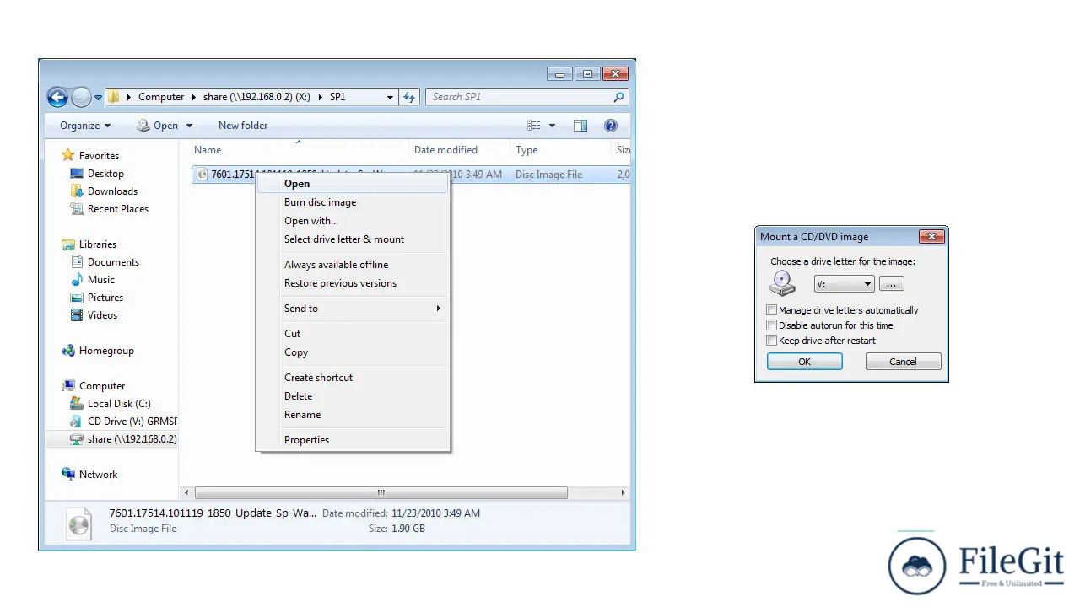Click New folder in toolbar
Image resolution: width=1080 pixels, height=607 pixels.
coord(243,126)
